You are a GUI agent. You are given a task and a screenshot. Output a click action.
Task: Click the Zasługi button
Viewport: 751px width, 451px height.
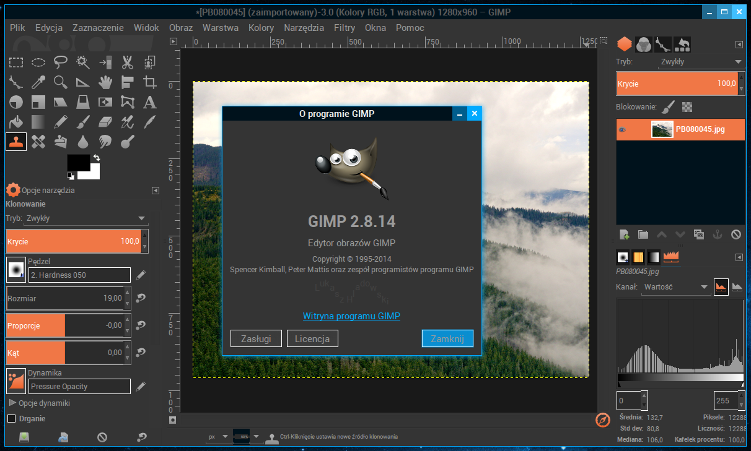(256, 338)
